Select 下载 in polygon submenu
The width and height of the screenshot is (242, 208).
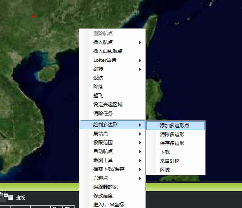(175, 152)
